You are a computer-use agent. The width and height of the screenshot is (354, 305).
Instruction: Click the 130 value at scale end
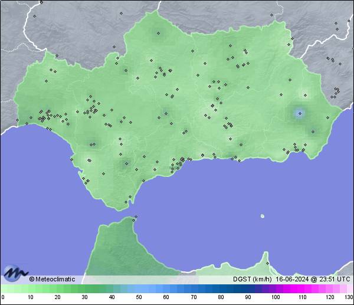(349, 297)
